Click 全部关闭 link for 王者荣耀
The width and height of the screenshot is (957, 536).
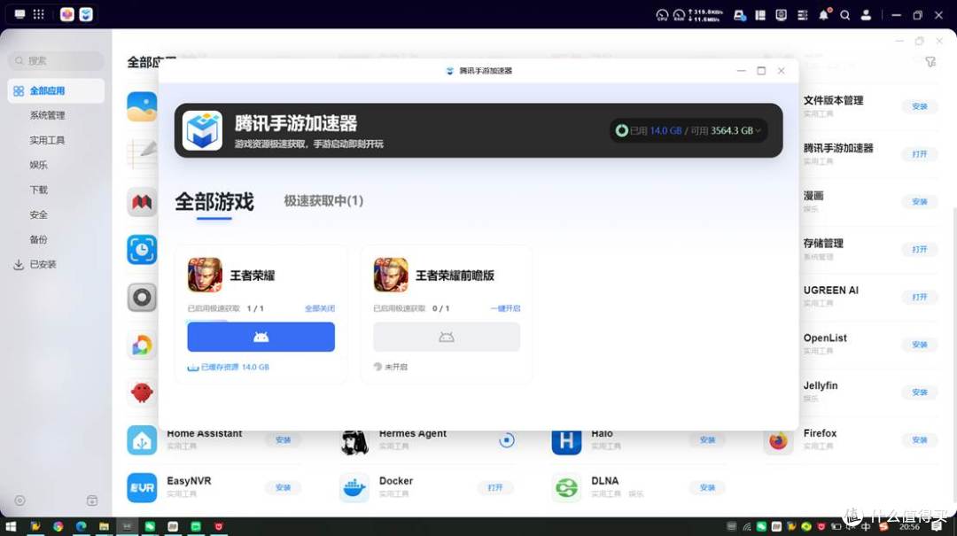coord(320,308)
